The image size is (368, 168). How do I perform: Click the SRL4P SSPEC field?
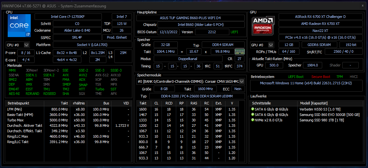pos(77,37)
